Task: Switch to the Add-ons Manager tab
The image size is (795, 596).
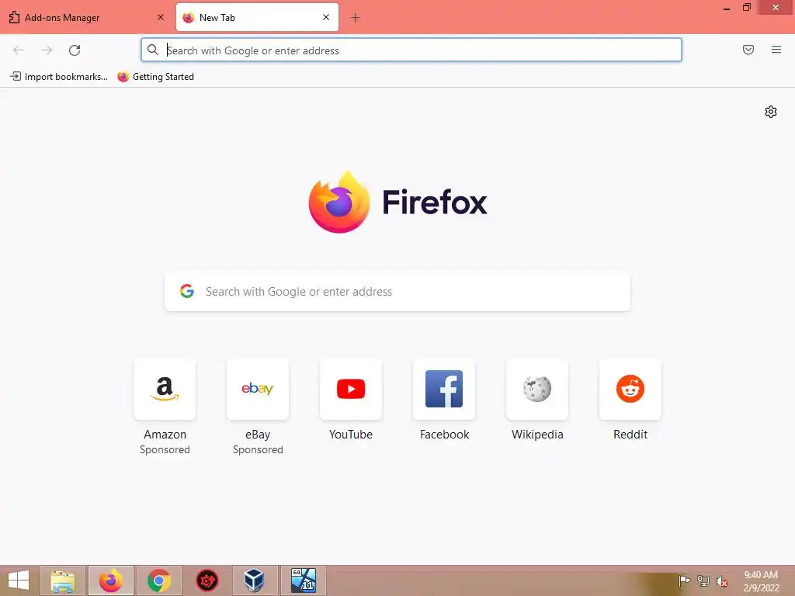Action: (x=85, y=18)
